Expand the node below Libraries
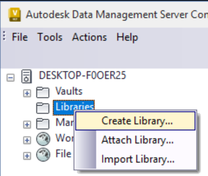This screenshot has width=208, height=176. click(27, 124)
